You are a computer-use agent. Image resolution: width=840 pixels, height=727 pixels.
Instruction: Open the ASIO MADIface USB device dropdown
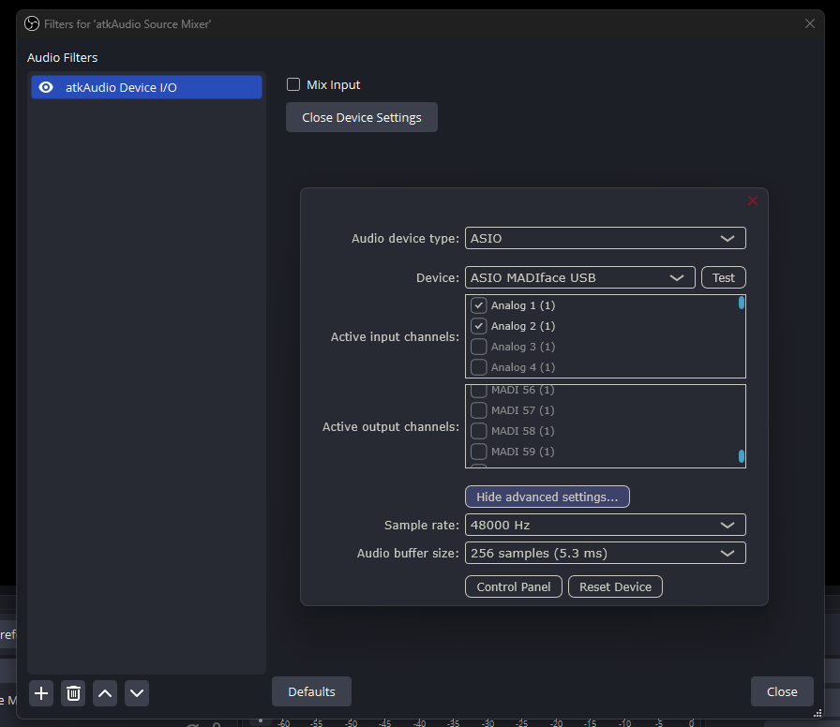579,277
